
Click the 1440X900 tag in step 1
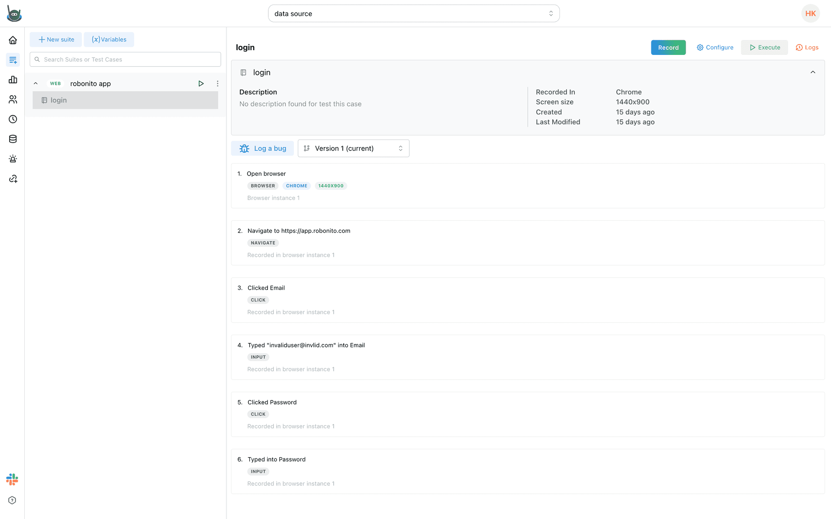click(331, 186)
